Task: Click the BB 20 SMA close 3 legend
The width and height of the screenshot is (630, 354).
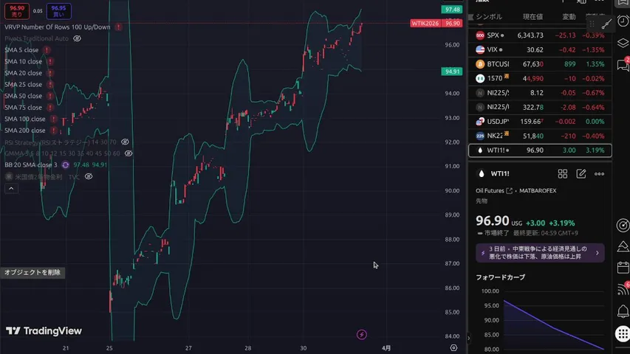Action: point(30,165)
